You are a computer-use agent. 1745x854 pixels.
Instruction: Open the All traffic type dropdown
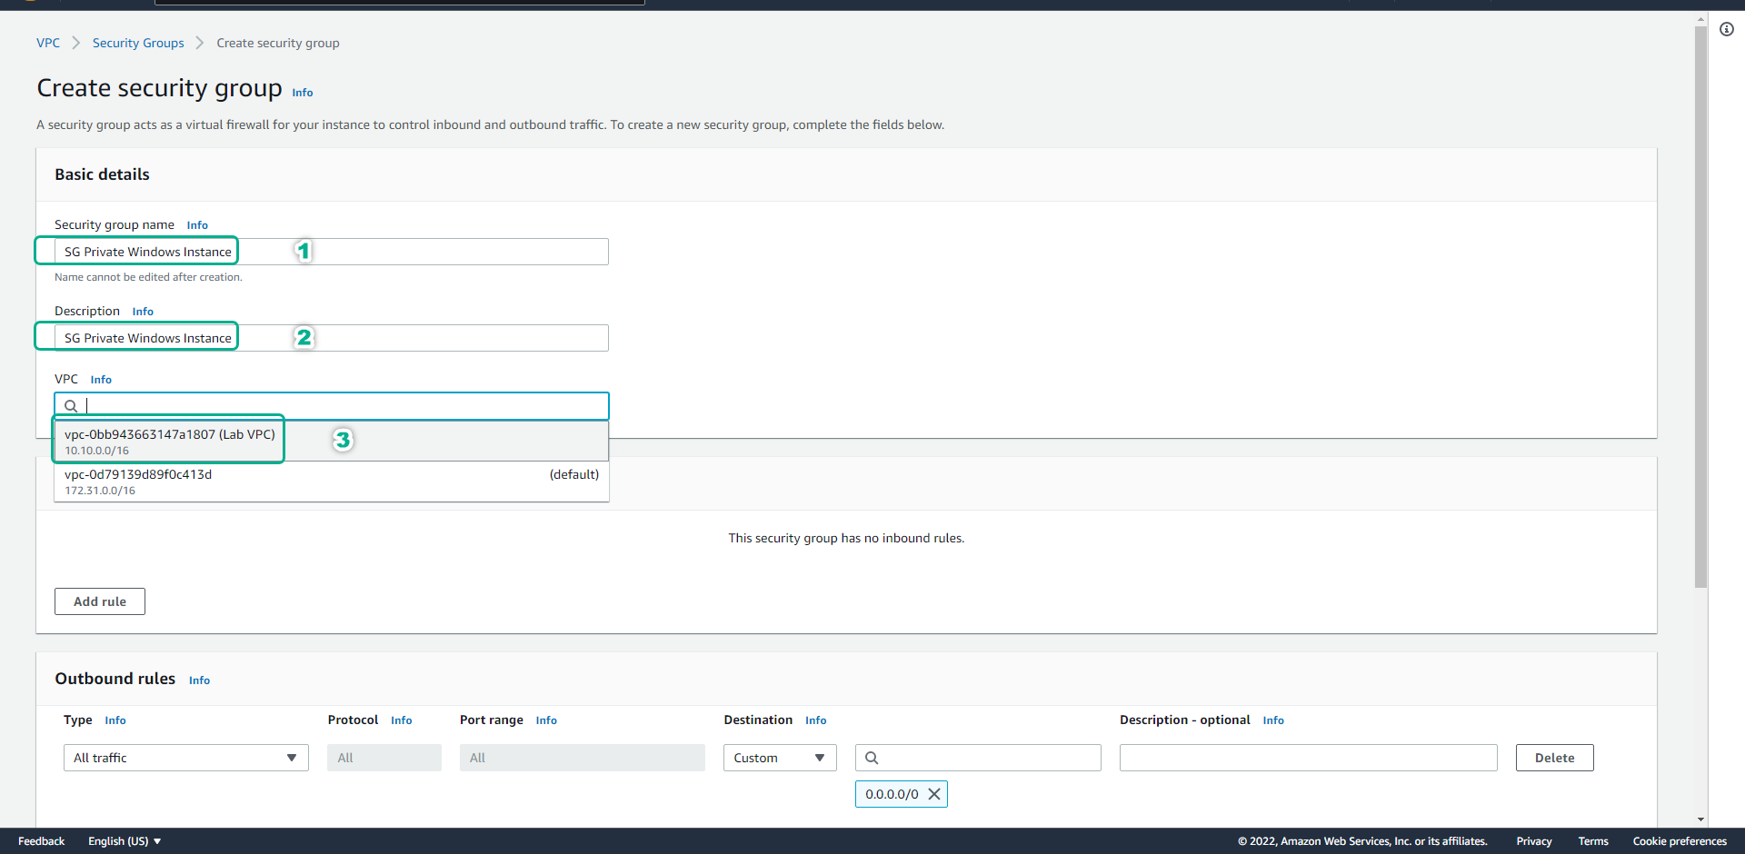(x=185, y=758)
